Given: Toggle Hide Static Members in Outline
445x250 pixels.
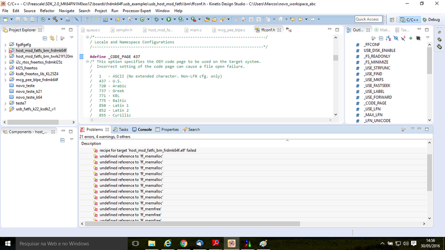Looking at the screenshot, I should pos(403,38).
